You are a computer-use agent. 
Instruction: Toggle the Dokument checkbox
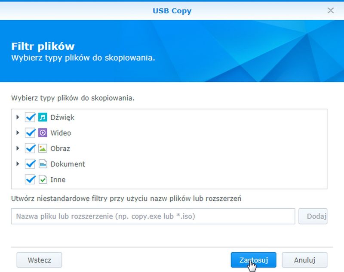[x=30, y=164]
